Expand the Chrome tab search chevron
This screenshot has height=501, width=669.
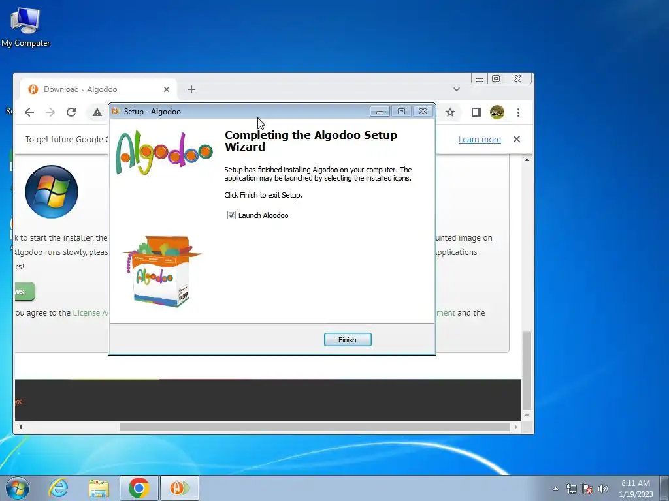point(457,89)
